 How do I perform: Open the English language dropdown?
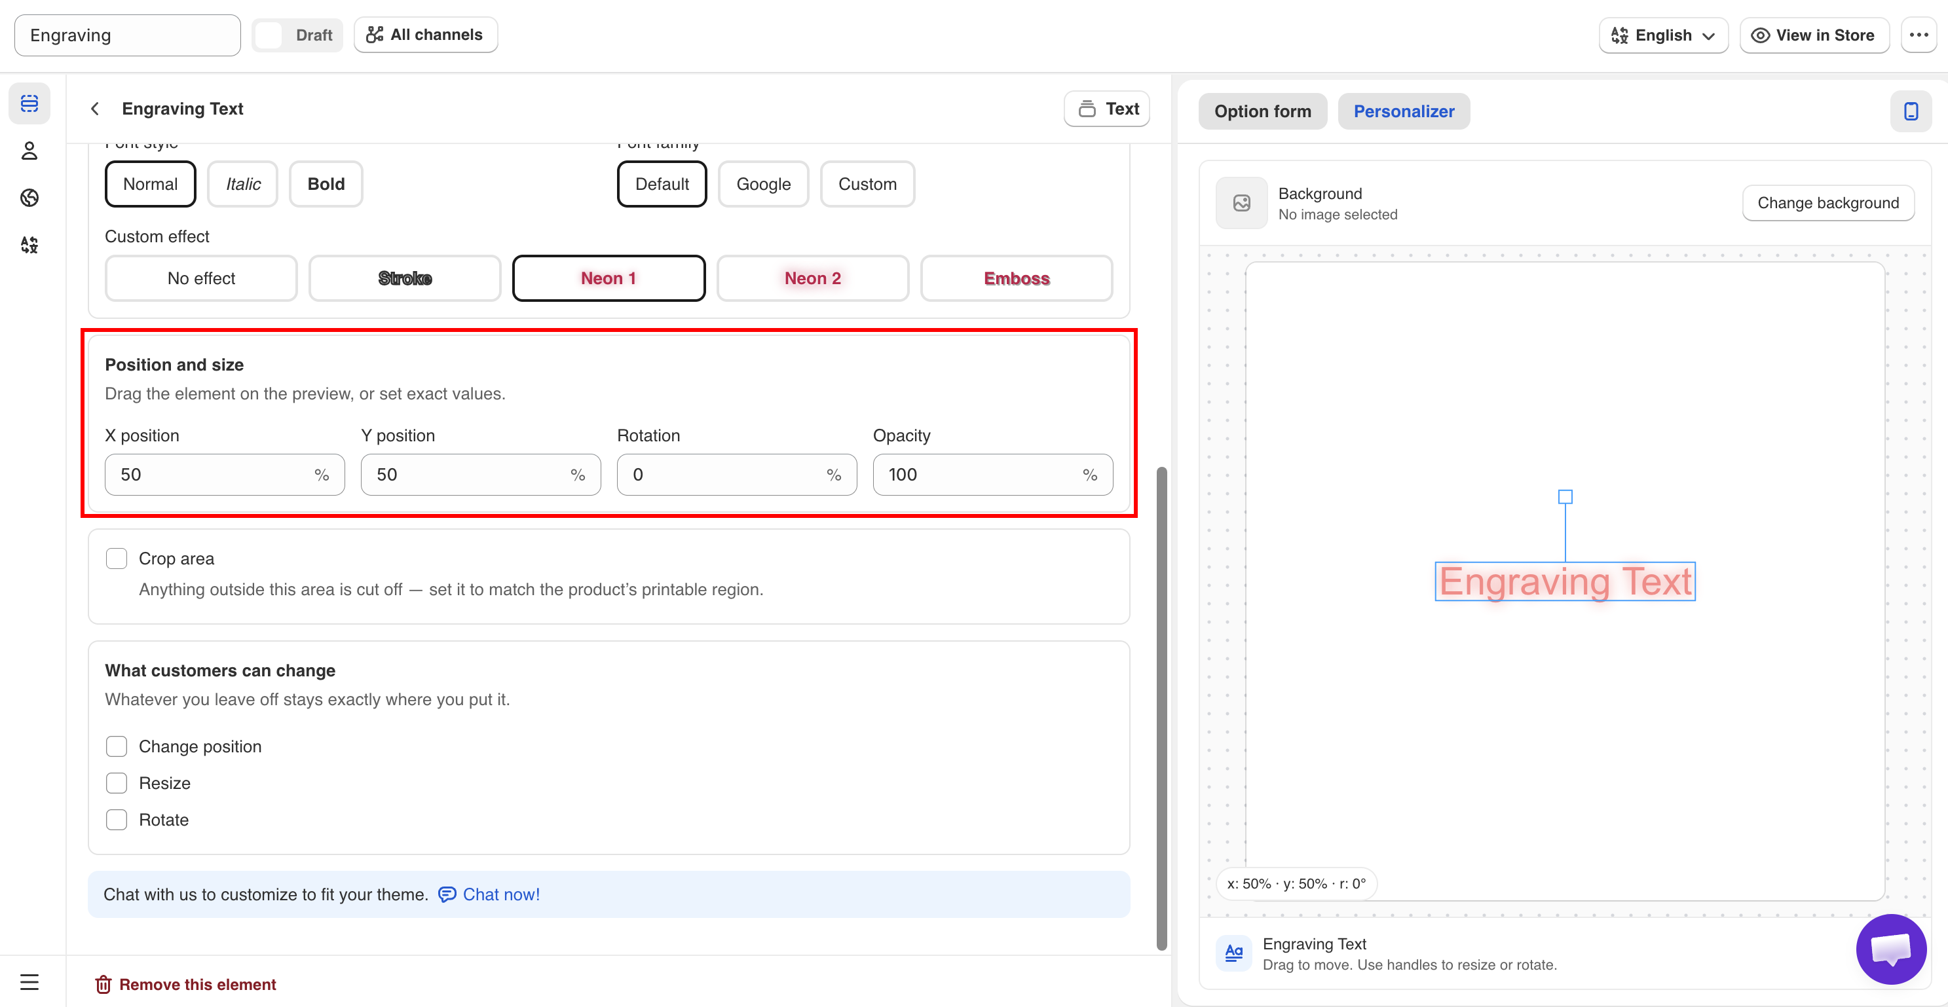[1663, 35]
